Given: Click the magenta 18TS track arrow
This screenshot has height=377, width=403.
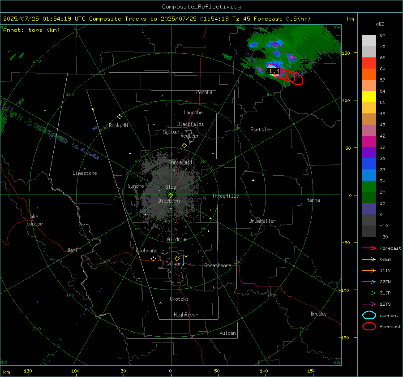Looking at the screenshot, I should point(369,304).
